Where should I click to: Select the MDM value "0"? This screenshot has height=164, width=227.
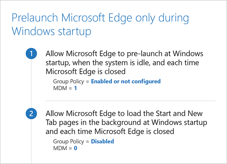76,148
